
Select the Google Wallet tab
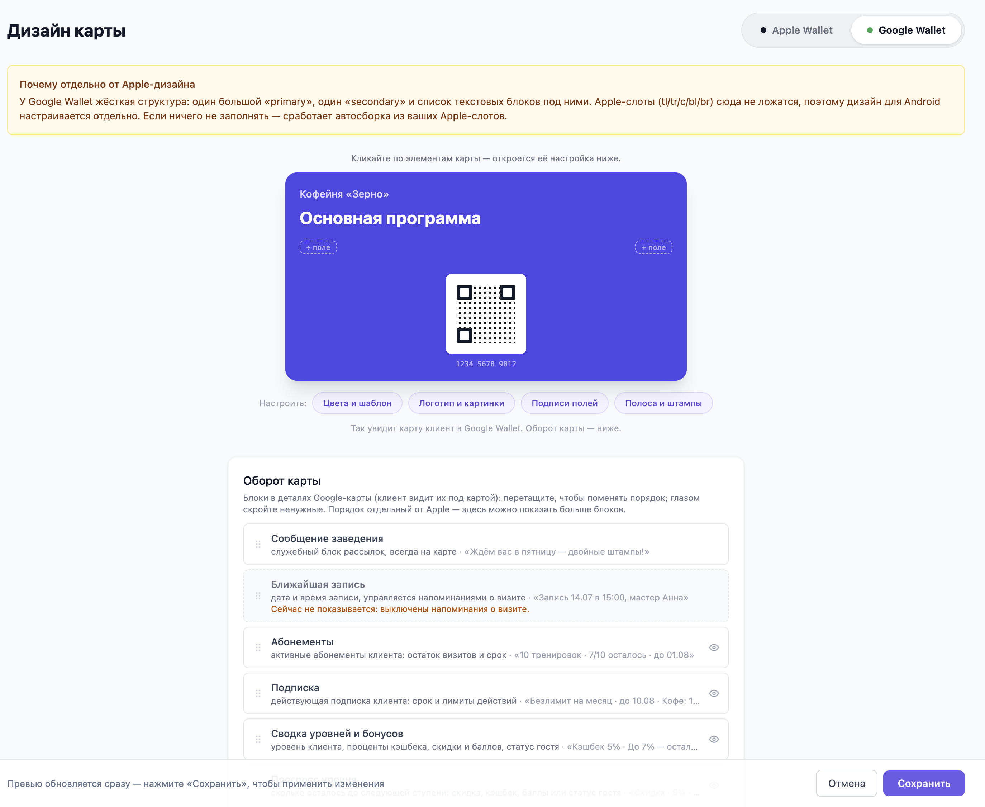[x=906, y=30]
